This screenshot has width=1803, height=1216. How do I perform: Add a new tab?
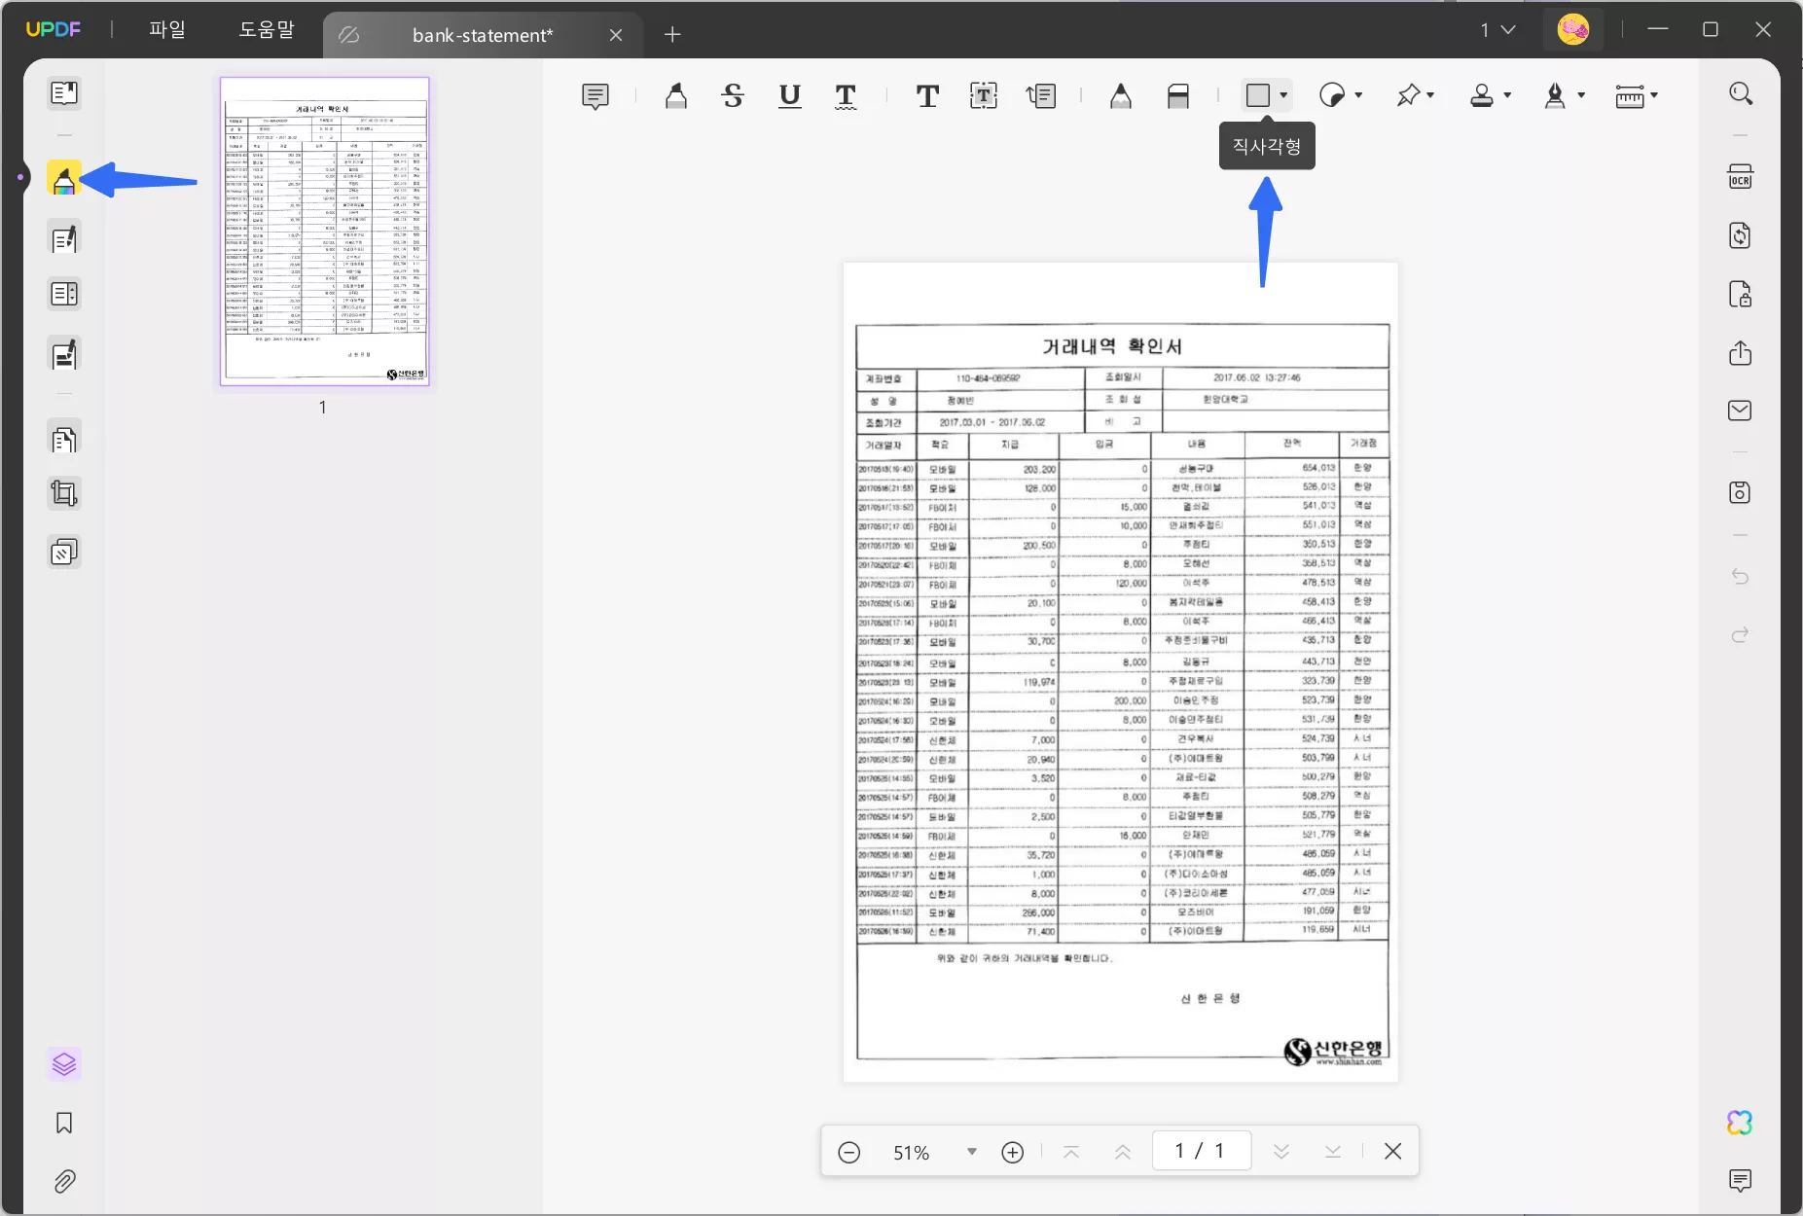tap(672, 35)
